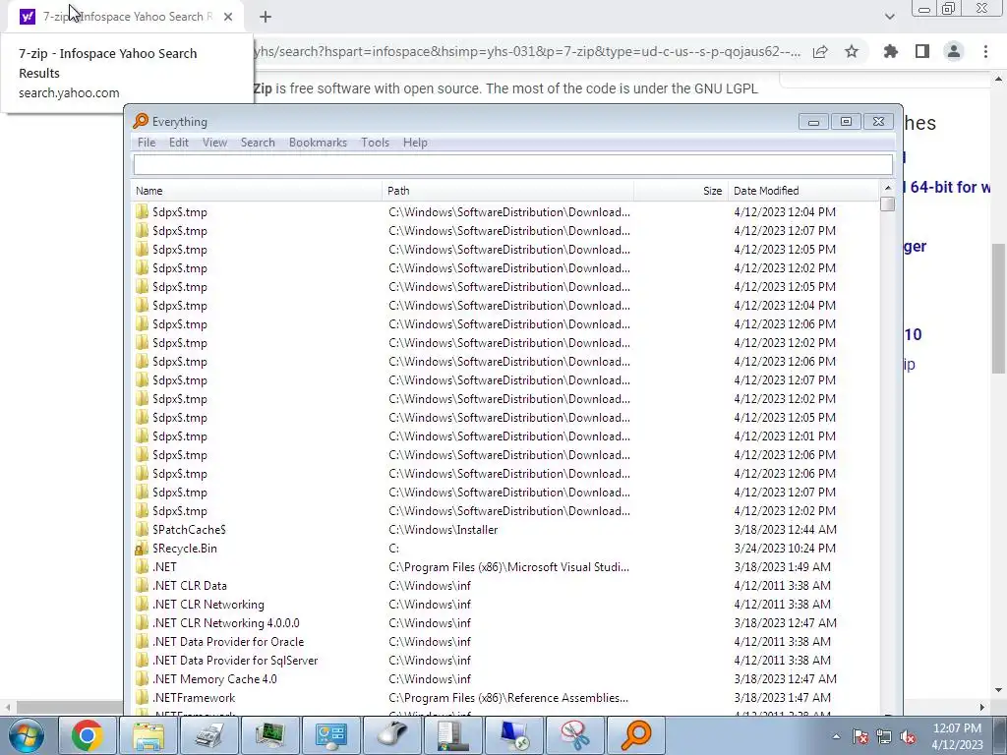Open the File menu in Everything
Screen dimensions: 1007x755
147,143
